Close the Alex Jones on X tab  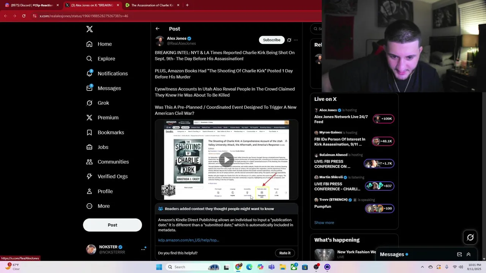[118, 5]
